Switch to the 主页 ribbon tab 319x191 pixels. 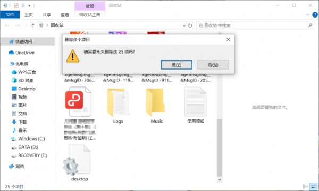pyautogui.click(x=29, y=15)
